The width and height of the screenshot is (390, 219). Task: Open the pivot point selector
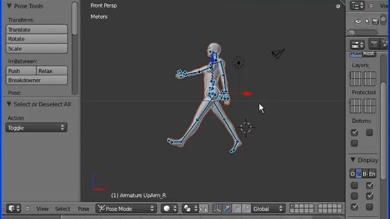190,209
